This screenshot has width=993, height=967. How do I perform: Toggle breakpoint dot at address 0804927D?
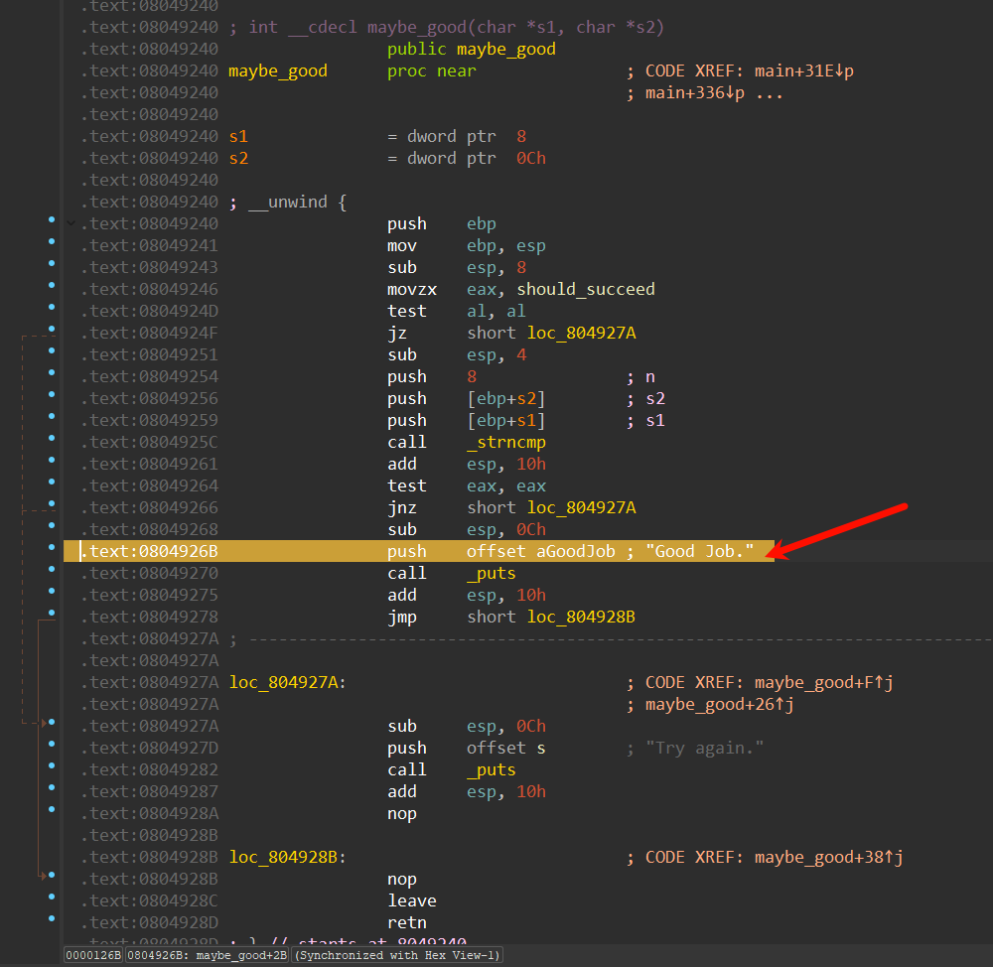[x=52, y=744]
